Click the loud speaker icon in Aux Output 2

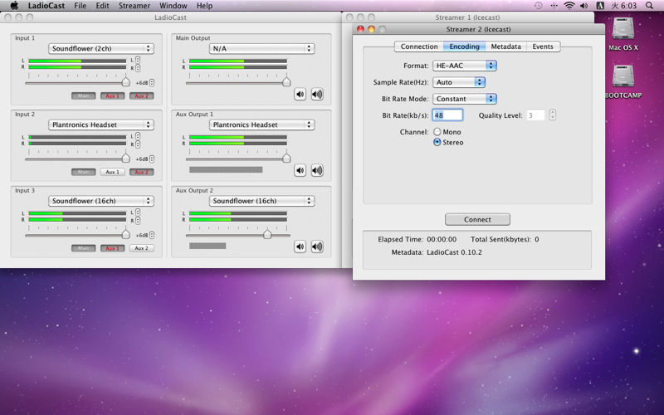(x=317, y=247)
